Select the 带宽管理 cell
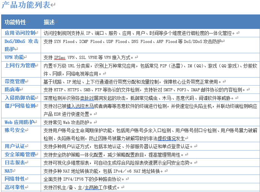 (21, 81)
